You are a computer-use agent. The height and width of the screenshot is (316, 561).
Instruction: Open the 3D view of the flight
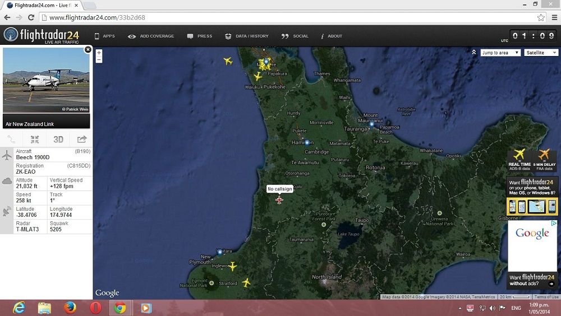[x=58, y=140]
